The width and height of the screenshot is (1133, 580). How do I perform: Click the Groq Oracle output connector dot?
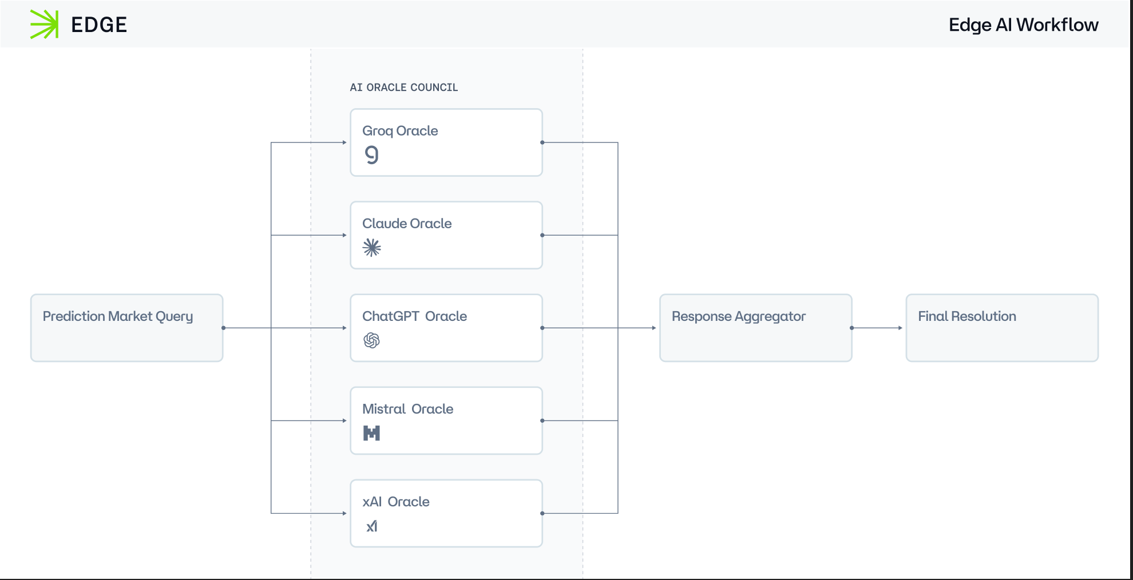[x=542, y=142]
